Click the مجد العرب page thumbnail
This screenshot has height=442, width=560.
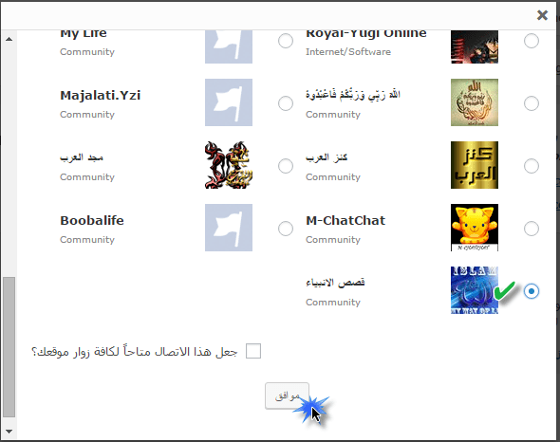[x=229, y=165]
